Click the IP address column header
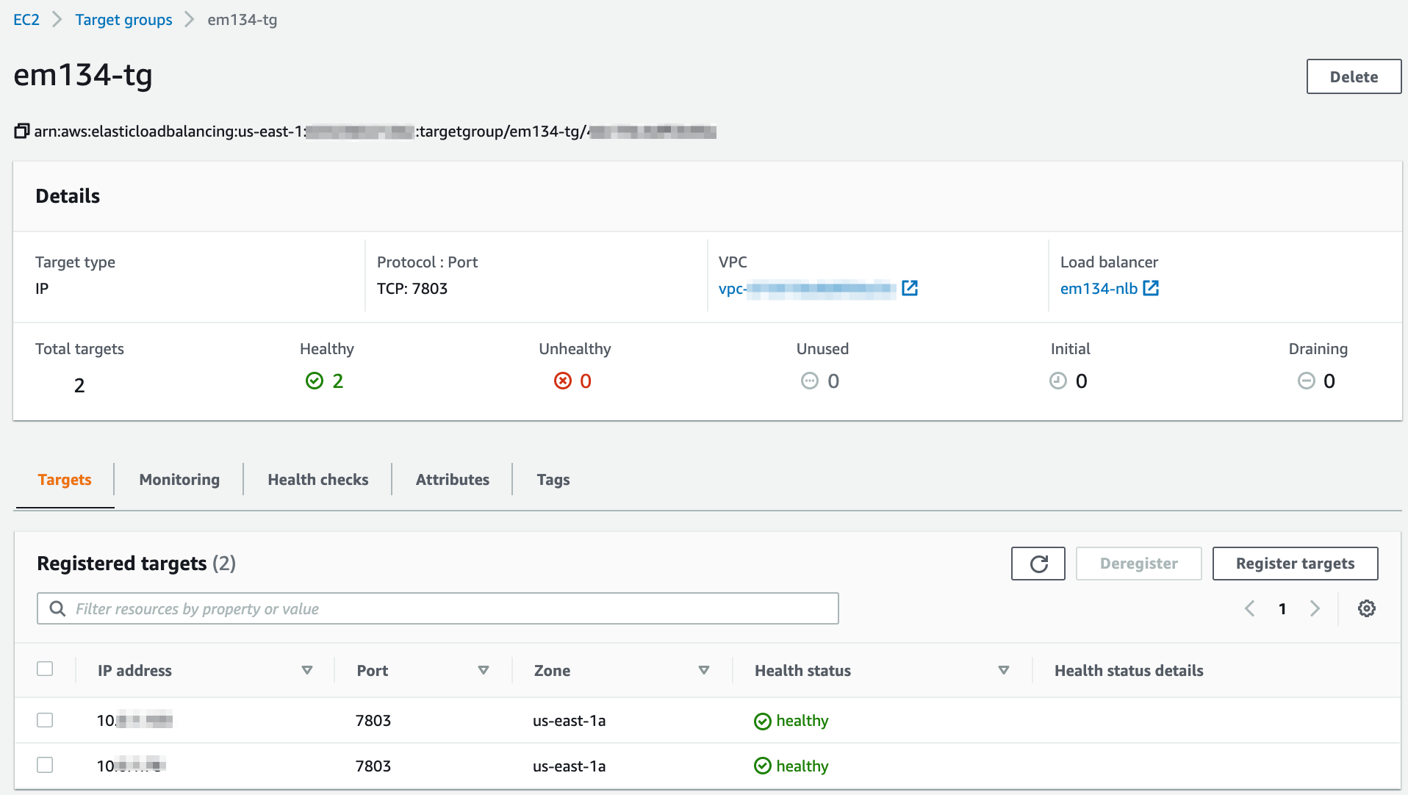Image resolution: width=1408 pixels, height=795 pixels. click(134, 671)
